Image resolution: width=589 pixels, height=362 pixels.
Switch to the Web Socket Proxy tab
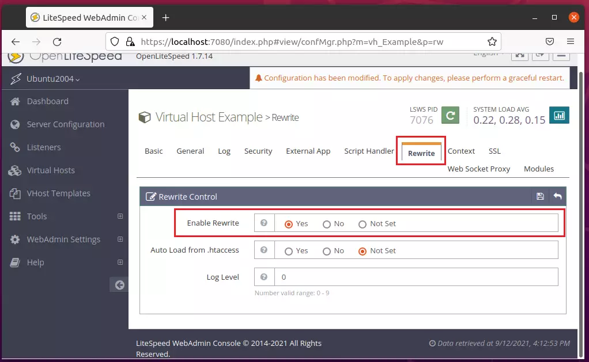478,169
